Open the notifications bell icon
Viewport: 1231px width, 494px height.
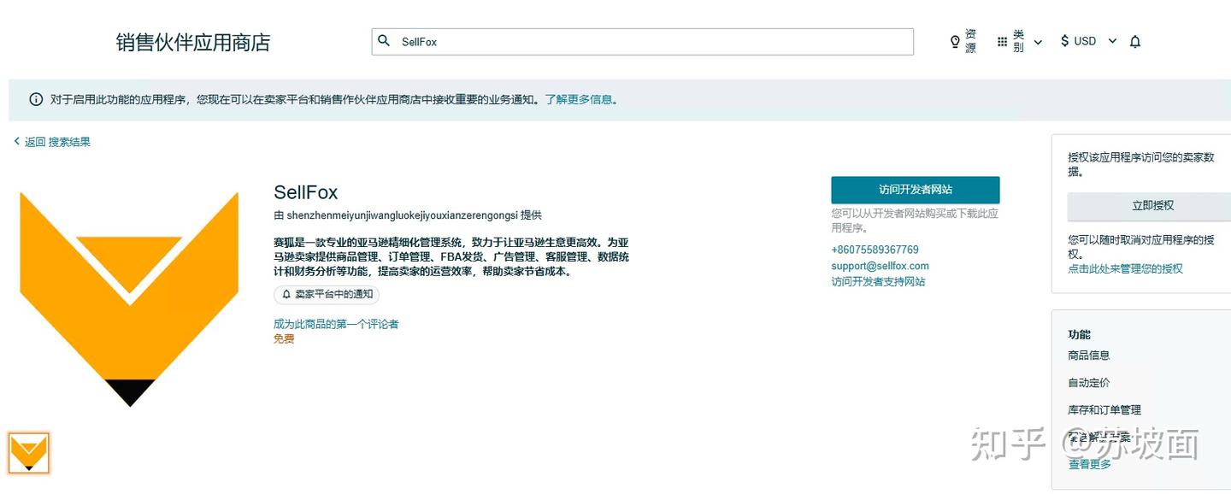[x=1135, y=40]
